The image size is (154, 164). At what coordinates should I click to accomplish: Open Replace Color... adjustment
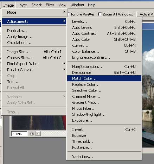click(x=104, y=84)
